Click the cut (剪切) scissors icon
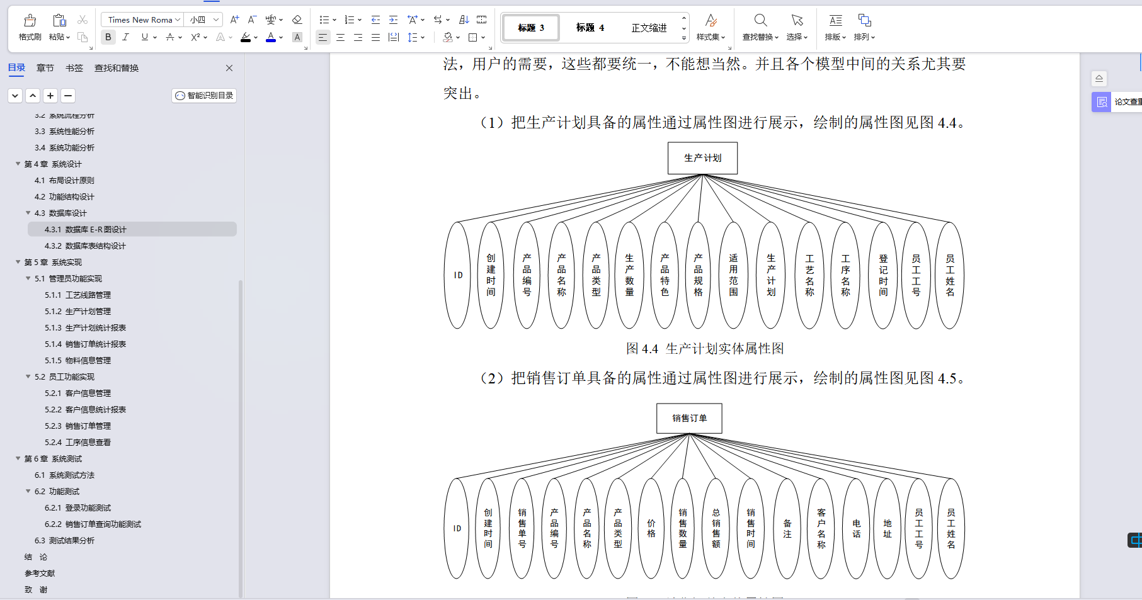The width and height of the screenshot is (1142, 600). point(82,19)
